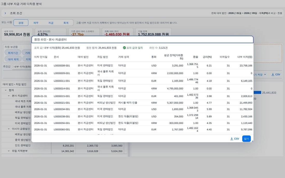Expand the 조회 조건 filter section

coord(5,13)
